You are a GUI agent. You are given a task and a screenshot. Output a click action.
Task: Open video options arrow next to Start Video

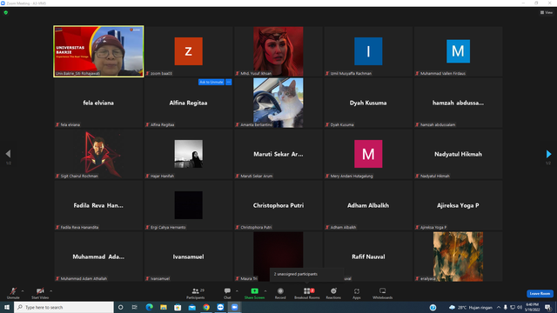click(x=51, y=291)
